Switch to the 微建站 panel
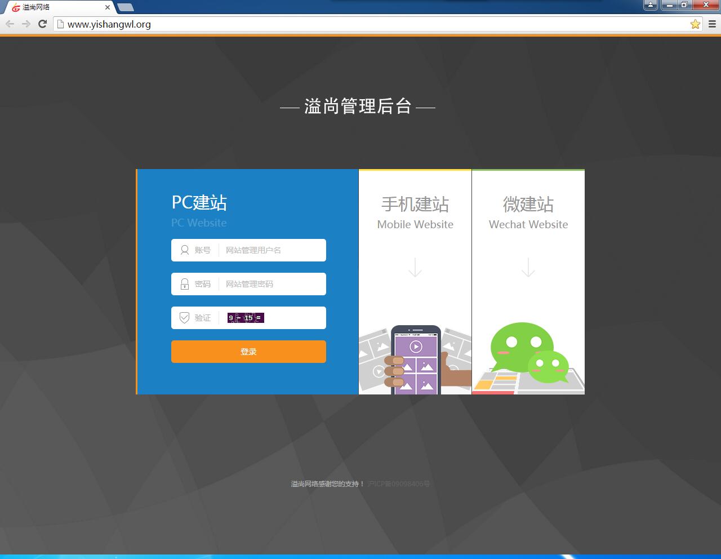721x559 pixels. [528, 204]
